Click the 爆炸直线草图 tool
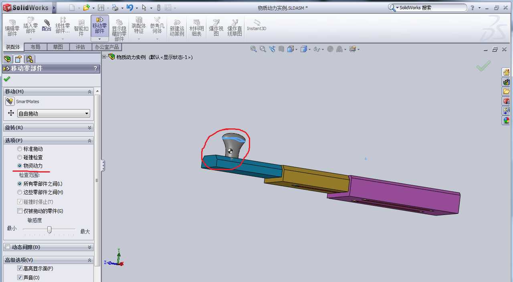 235,28
